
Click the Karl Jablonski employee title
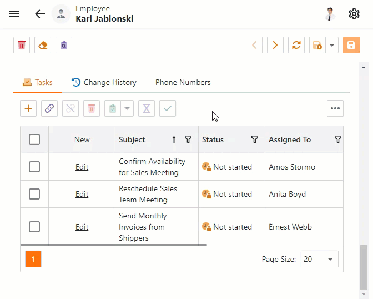pos(104,19)
